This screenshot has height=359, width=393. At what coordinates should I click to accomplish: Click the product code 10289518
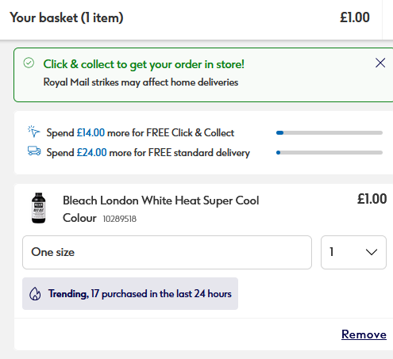click(x=120, y=219)
